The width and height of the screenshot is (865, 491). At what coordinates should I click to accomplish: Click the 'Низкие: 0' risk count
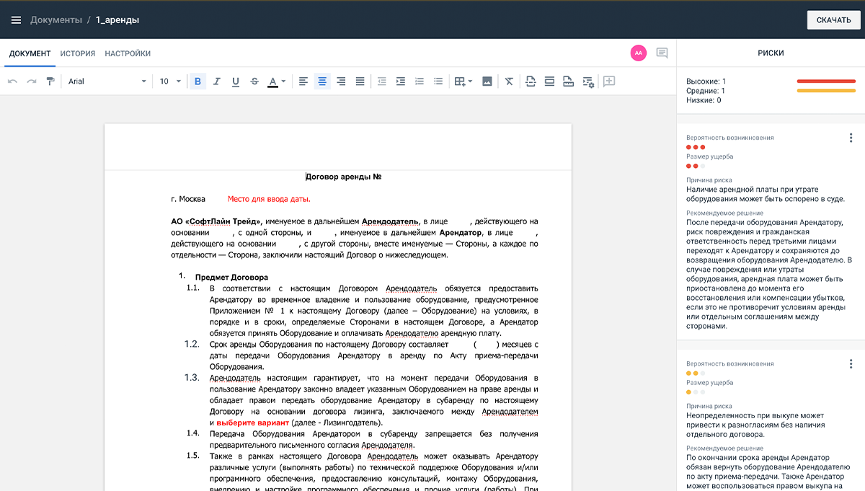[704, 100]
